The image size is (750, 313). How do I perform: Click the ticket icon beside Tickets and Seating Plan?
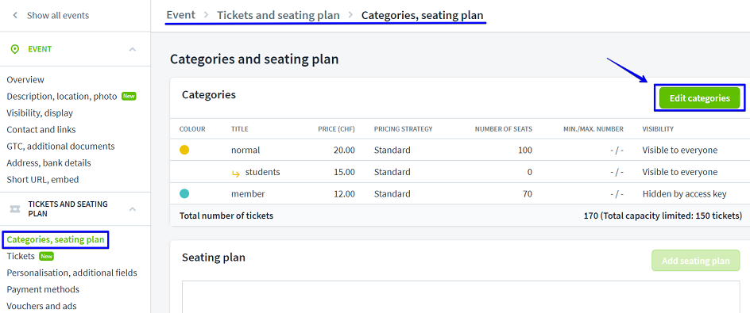pos(15,209)
